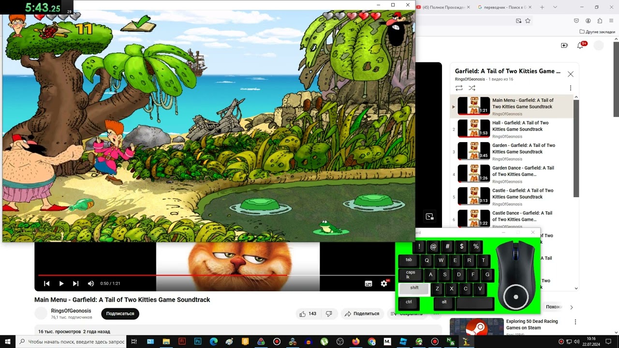Like the Main Menu soundtrack video
The image size is (619, 348).
pos(308,314)
